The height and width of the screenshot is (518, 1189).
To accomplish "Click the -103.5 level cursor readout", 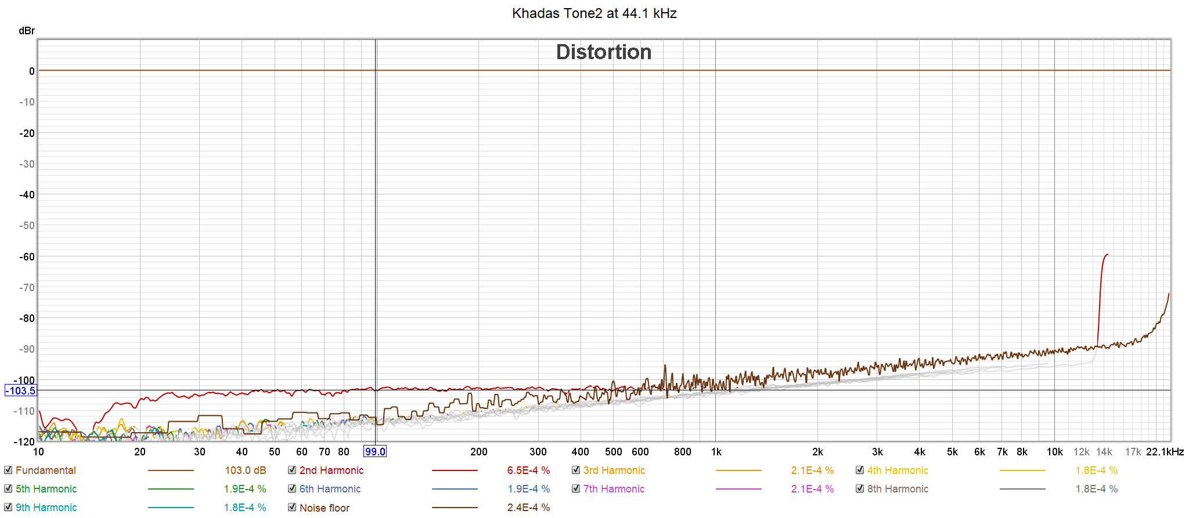I will pos(21,391).
